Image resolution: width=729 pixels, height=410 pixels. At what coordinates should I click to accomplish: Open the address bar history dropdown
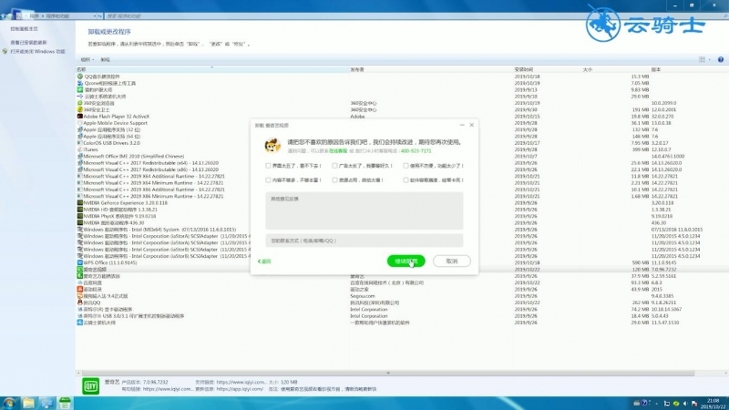[95, 15]
